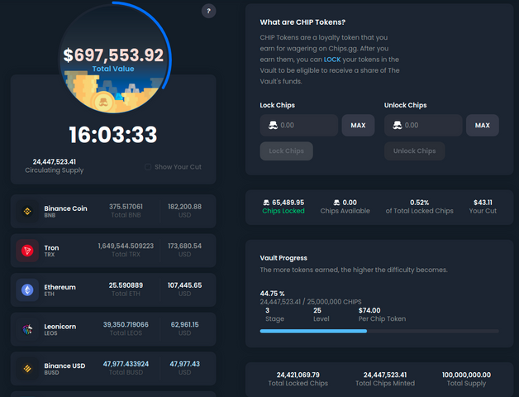Click chip icon in Lock Chips field
This screenshot has width=519, height=397.
273,125
